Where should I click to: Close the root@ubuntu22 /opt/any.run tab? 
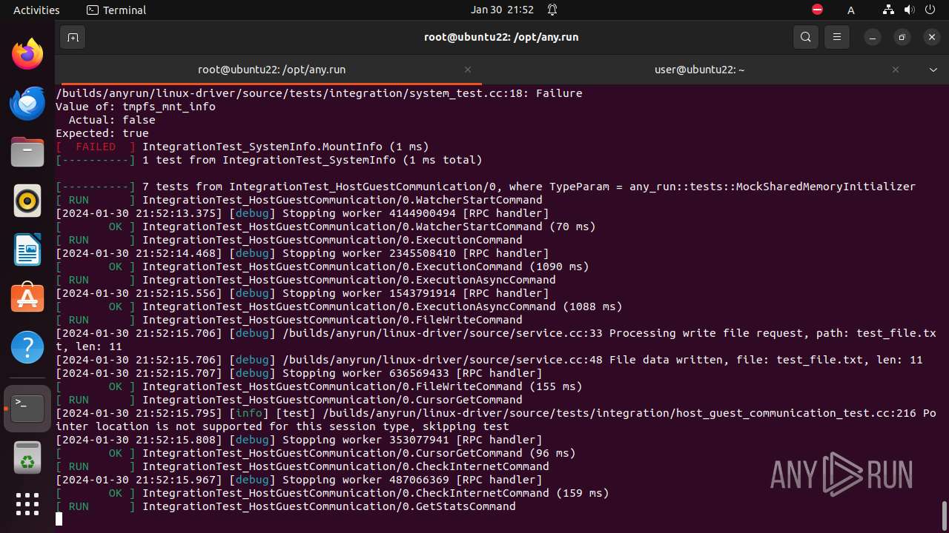468,70
